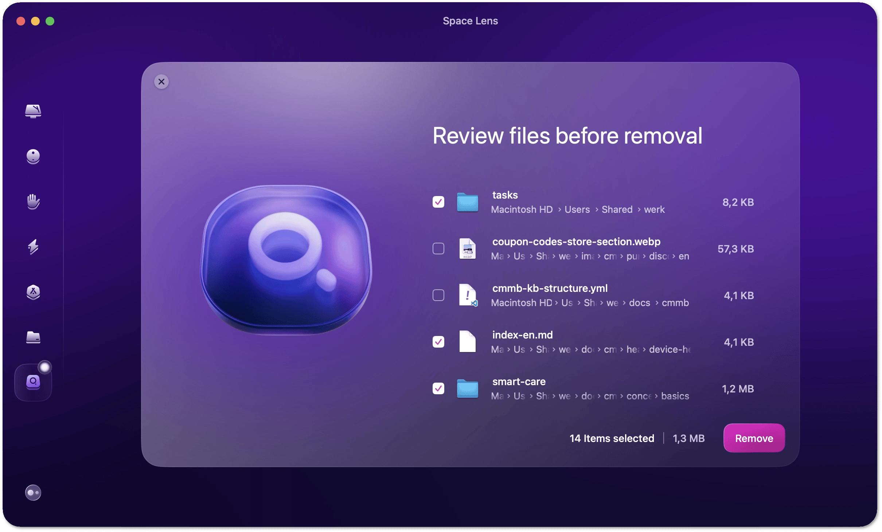Uncheck the index-en.md checkbox
882x532 pixels.
(438, 342)
